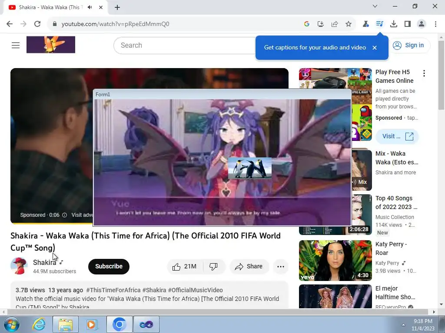Click the Share button
Screen dimensions: 445x333
pos(249,267)
